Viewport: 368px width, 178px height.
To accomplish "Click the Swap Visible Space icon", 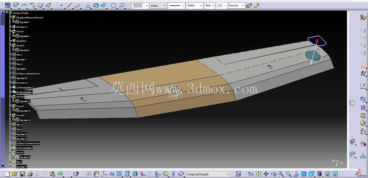I will click(x=335, y=174).
